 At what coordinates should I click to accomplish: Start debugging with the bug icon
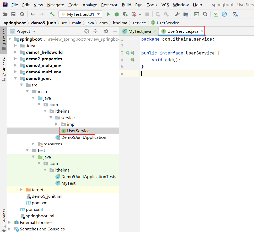click(x=117, y=14)
